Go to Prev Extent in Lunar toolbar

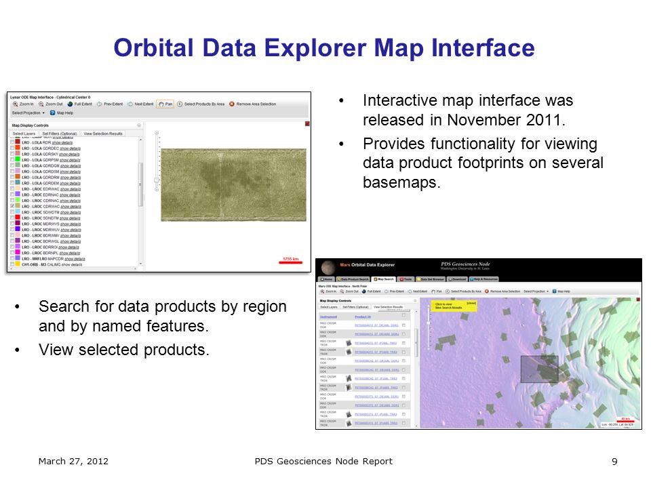tap(110, 104)
